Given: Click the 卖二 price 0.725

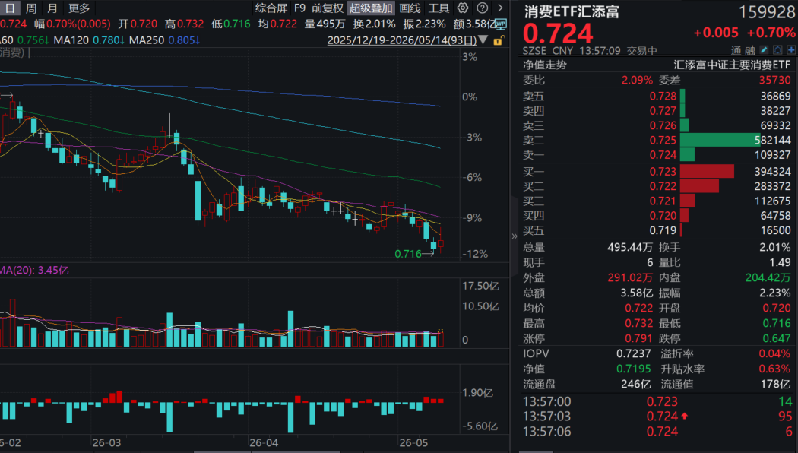Looking at the screenshot, I should click(663, 141).
